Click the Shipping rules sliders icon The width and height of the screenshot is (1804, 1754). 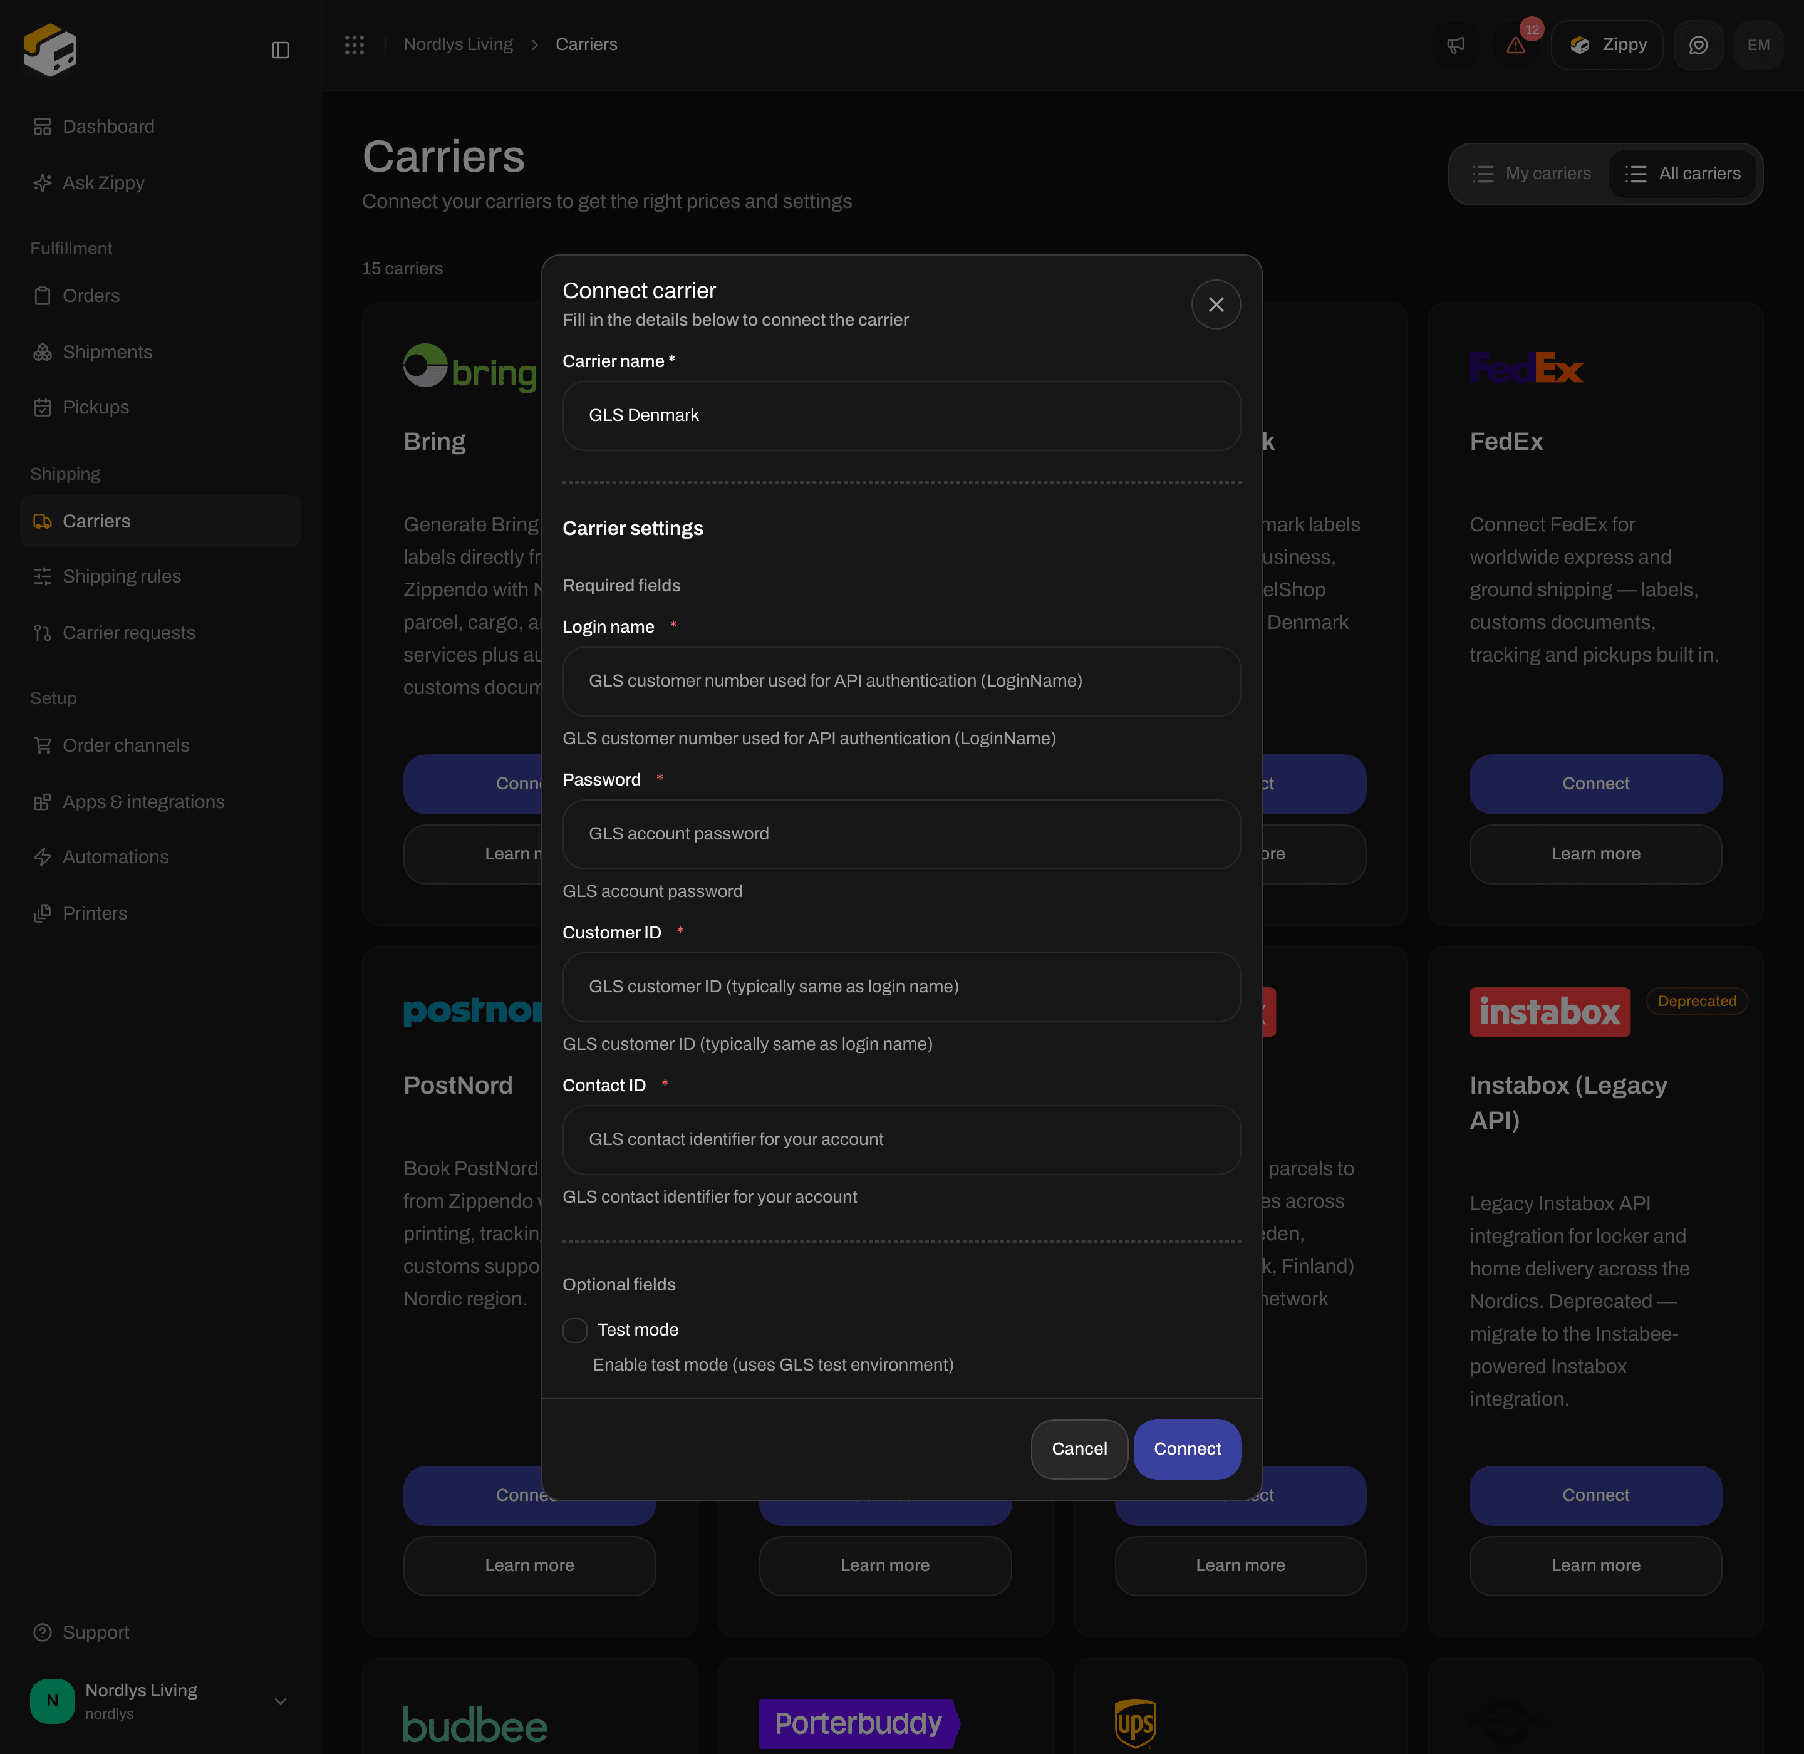(x=43, y=577)
